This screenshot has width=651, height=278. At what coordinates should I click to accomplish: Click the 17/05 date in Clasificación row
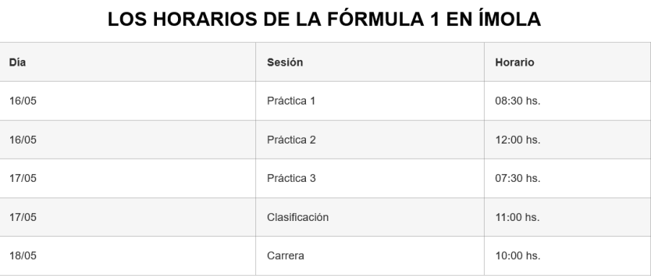click(x=23, y=217)
